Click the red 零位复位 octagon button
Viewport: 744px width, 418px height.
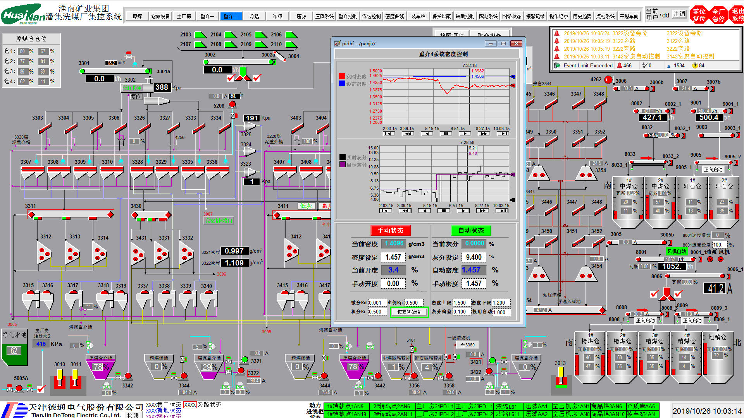[699, 15]
